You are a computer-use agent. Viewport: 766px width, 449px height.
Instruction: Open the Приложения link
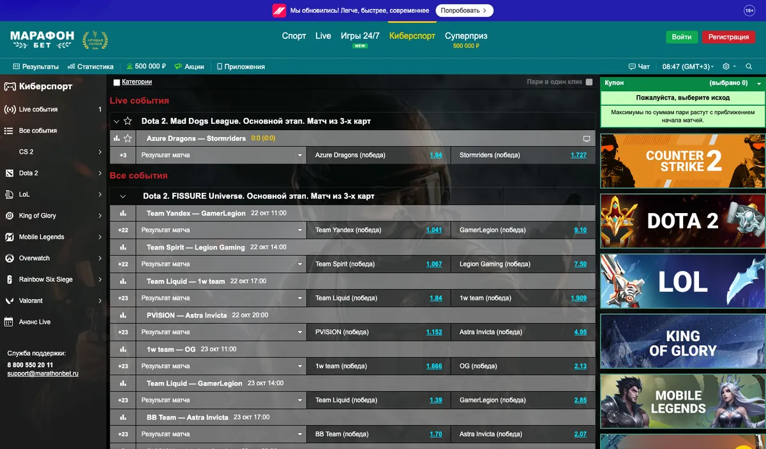click(x=241, y=66)
